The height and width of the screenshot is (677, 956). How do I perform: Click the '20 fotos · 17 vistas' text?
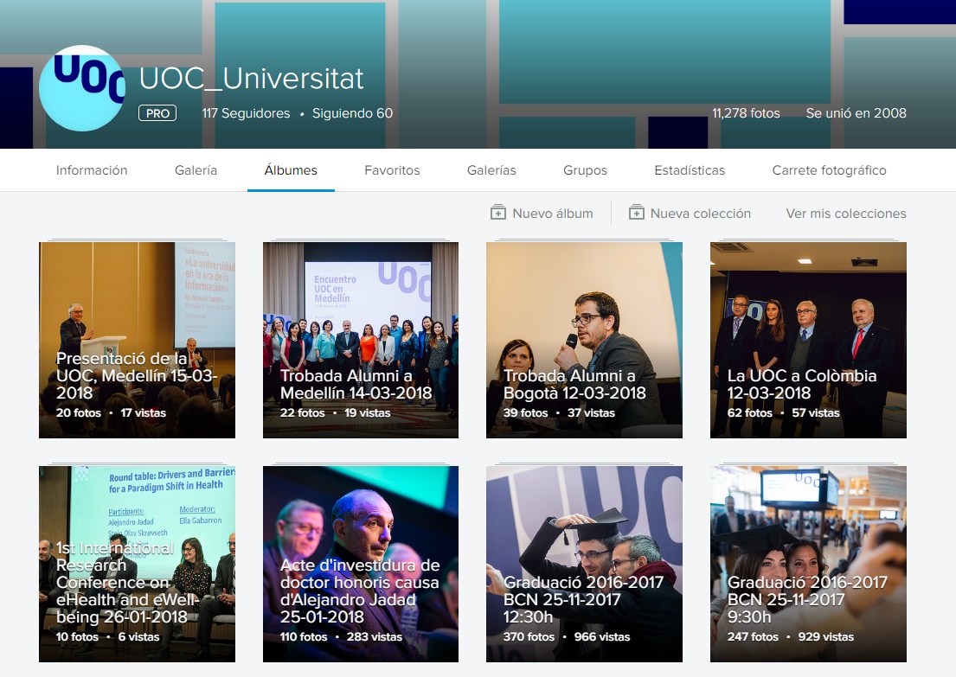(x=111, y=412)
